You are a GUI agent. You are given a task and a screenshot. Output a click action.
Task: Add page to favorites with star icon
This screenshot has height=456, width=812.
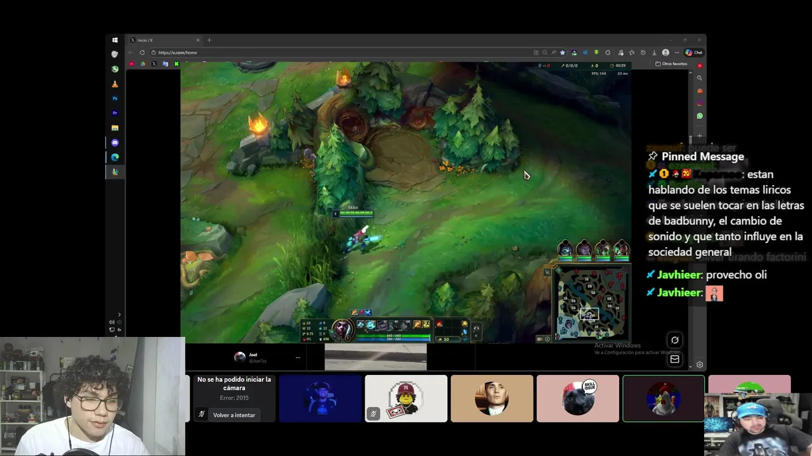(x=563, y=53)
